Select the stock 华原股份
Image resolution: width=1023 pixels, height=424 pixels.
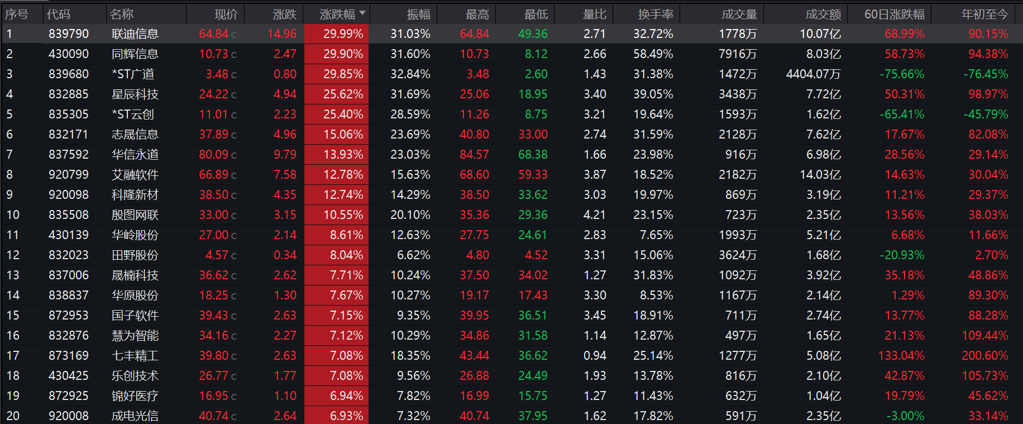[x=135, y=296]
